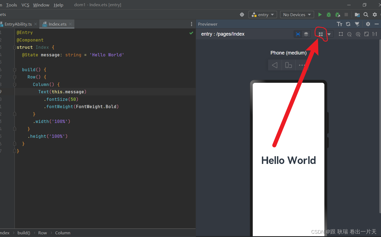Click the grey Stop square icon
381x237 pixels.
[x=346, y=15]
